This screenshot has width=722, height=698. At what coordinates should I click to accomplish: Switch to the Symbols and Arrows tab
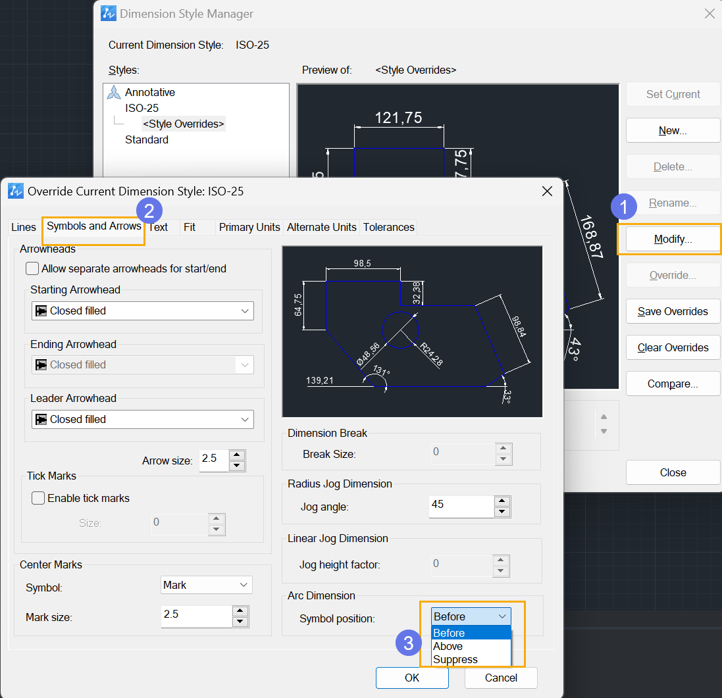(94, 226)
